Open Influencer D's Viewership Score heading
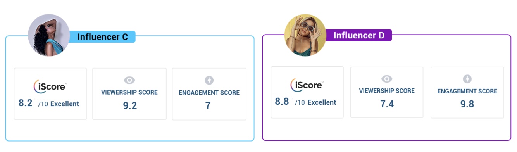This screenshot has width=517, height=152. point(387,91)
